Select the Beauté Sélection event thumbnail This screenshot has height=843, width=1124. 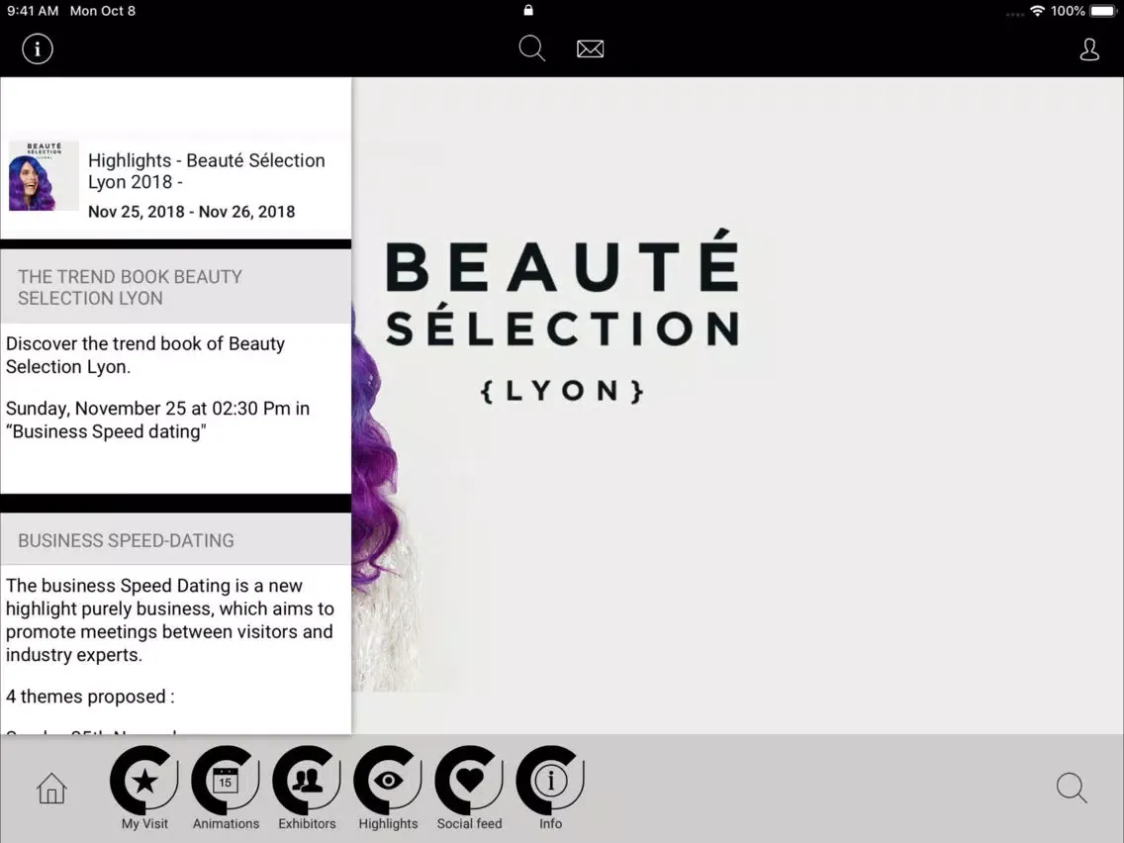(44, 176)
